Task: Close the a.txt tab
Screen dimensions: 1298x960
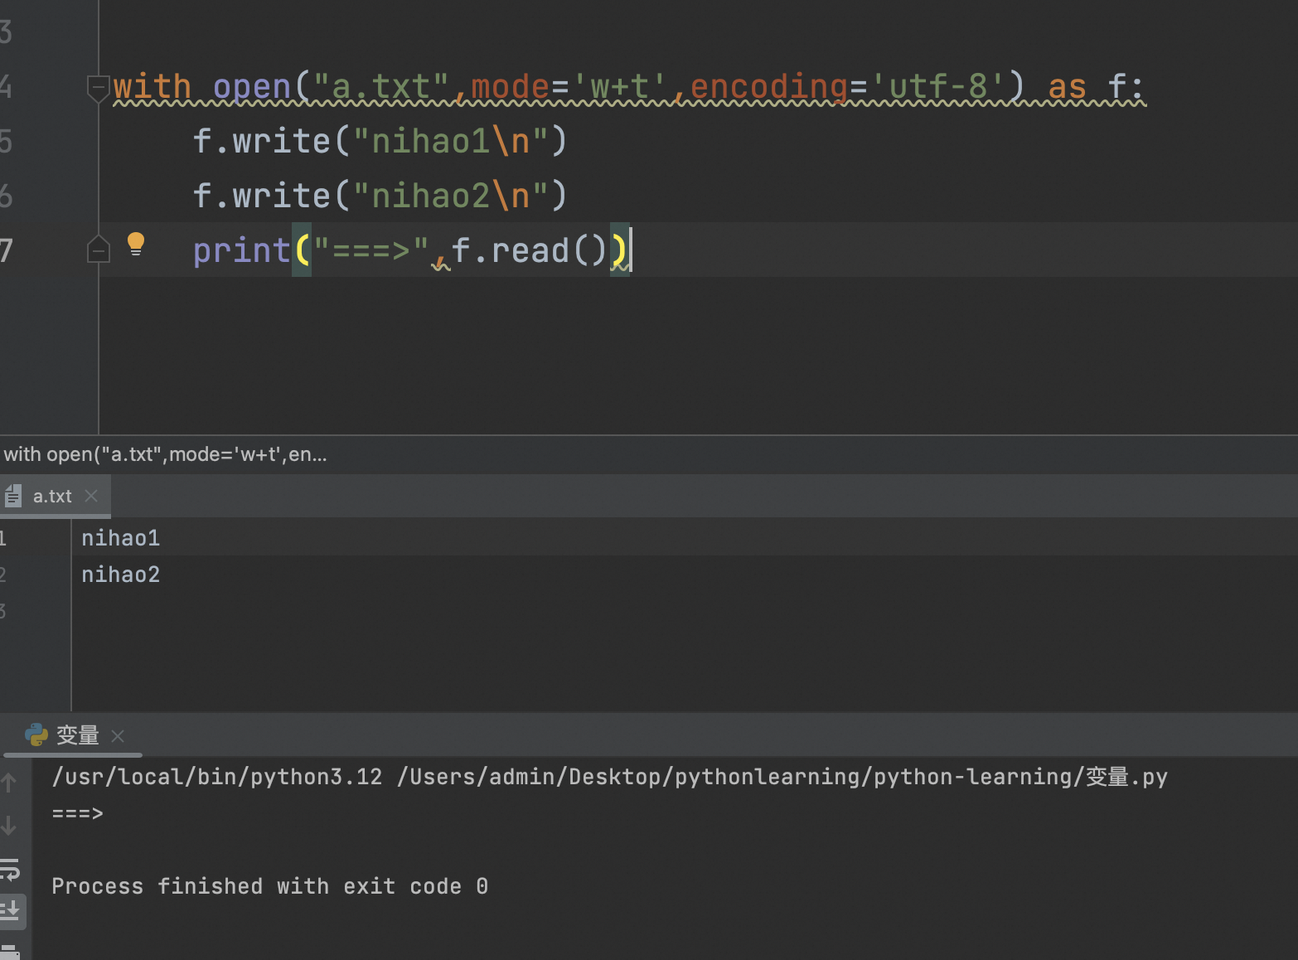Action: (x=91, y=496)
